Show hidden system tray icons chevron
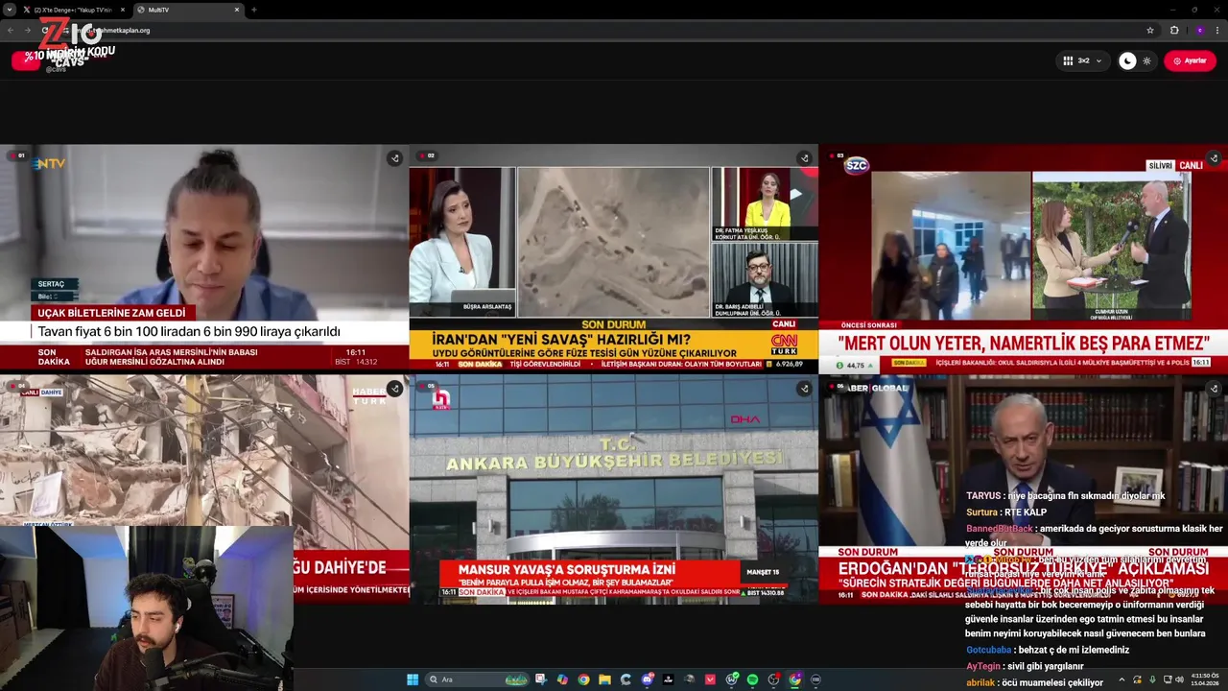Viewport: 1228px width, 691px height. (1122, 679)
